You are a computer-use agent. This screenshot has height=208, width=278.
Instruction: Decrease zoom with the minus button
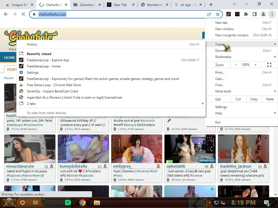tap(236, 65)
